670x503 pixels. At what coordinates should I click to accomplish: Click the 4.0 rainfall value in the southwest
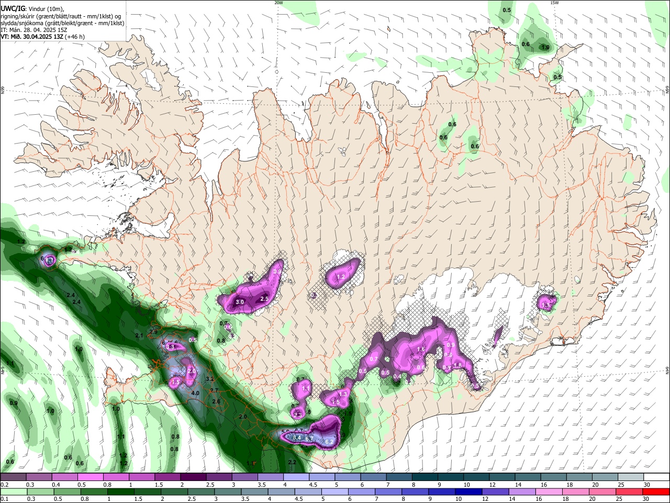pos(195,393)
